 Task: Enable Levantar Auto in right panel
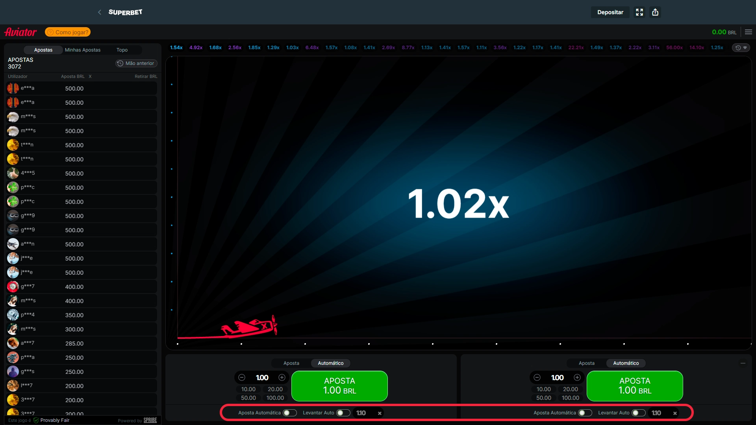point(639,413)
